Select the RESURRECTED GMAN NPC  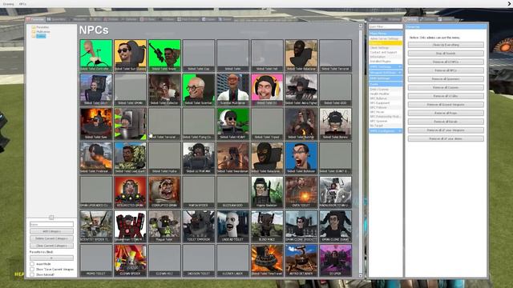point(130,192)
